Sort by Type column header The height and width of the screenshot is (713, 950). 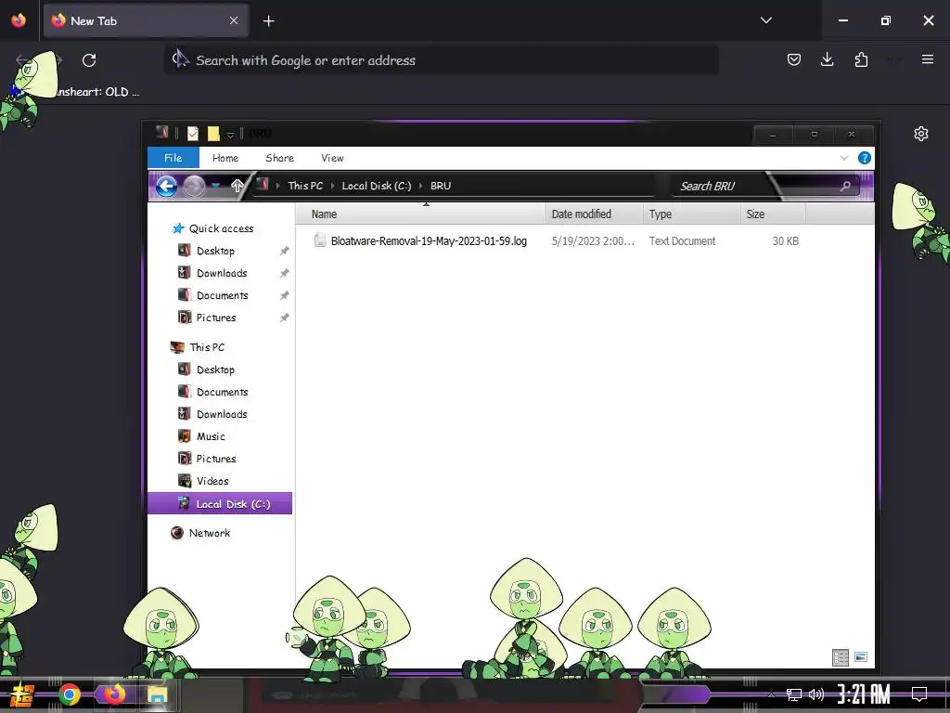[692, 214]
